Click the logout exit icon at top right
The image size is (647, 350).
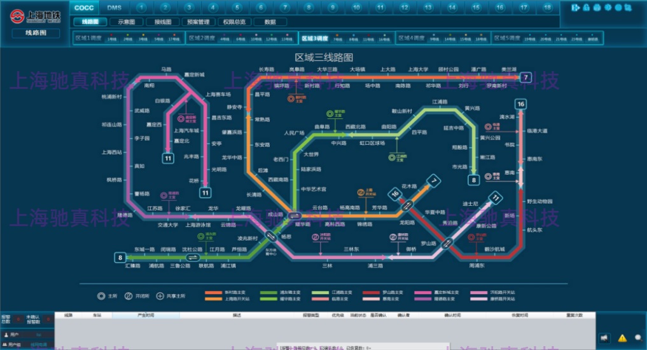[x=576, y=8]
